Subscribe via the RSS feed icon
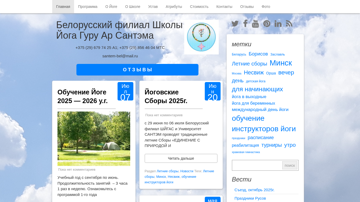 (x=289, y=24)
